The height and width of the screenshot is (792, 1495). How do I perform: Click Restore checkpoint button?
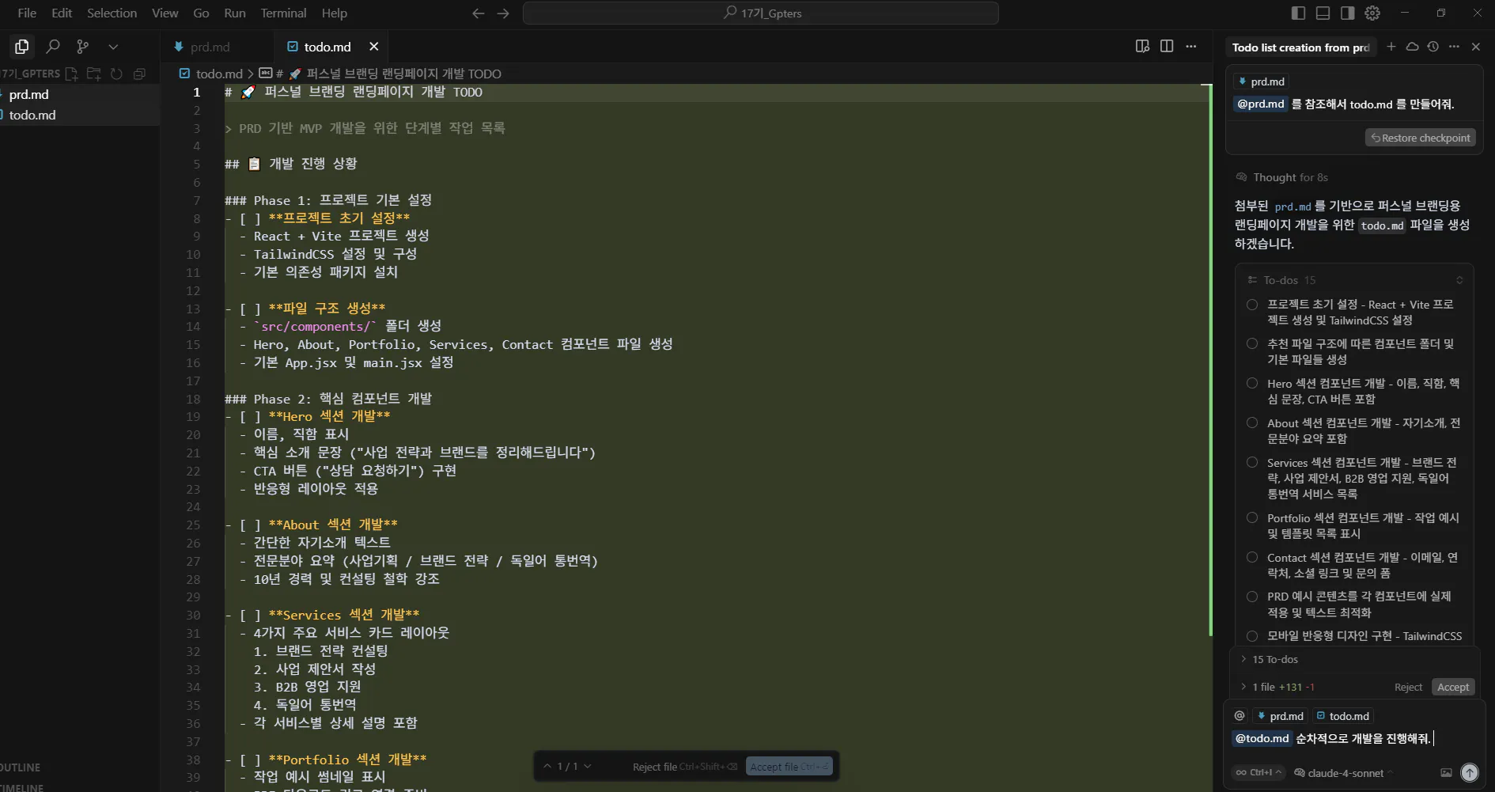coord(1421,138)
